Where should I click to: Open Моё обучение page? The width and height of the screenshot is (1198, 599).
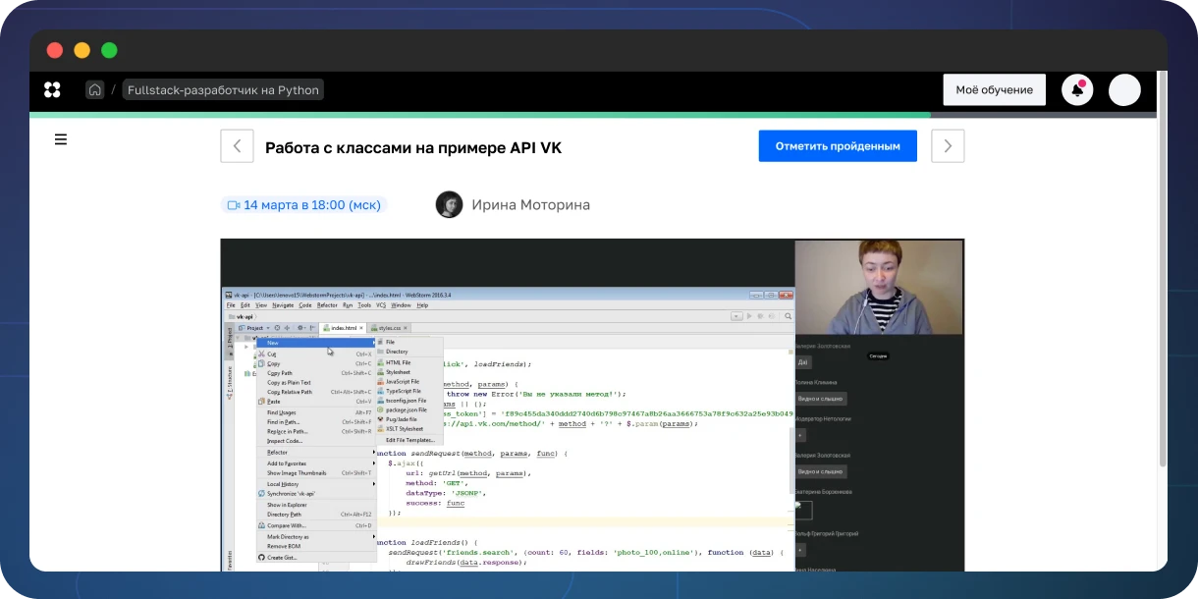(994, 90)
